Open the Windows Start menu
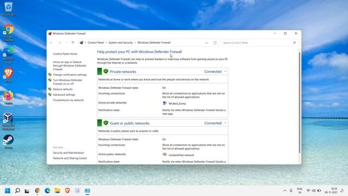 8,191
